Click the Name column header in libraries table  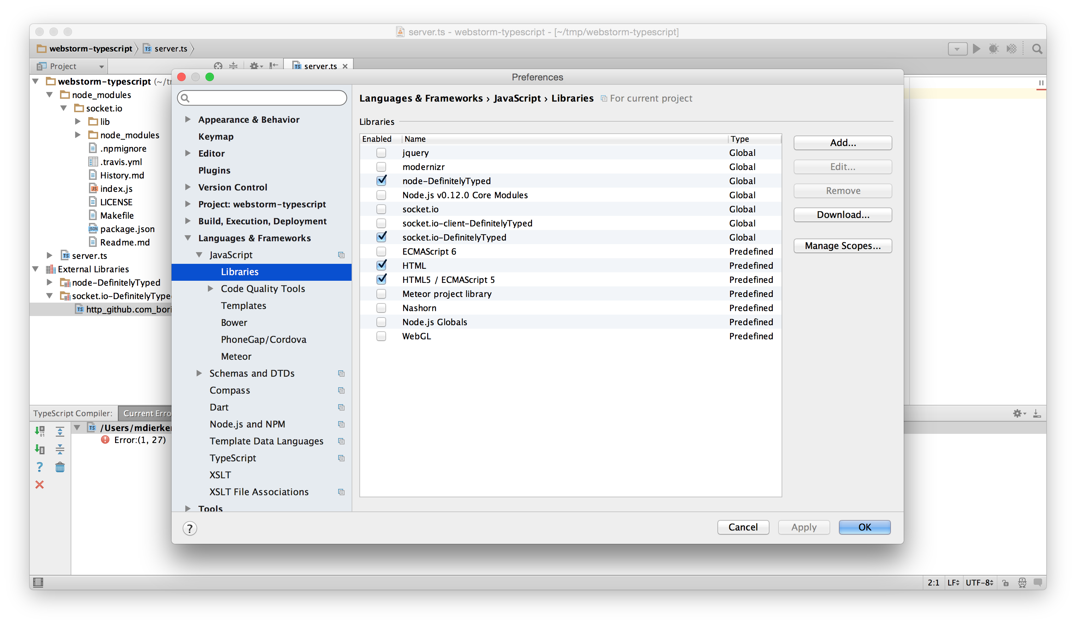(565, 139)
